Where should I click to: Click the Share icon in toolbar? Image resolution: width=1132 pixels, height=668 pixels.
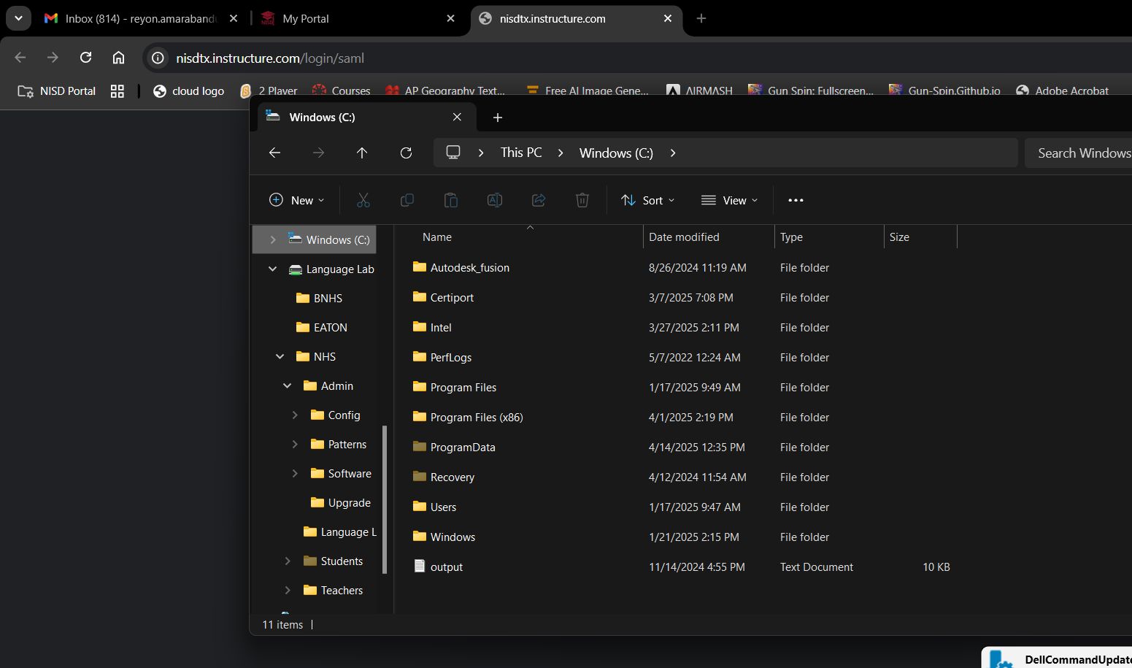point(539,200)
